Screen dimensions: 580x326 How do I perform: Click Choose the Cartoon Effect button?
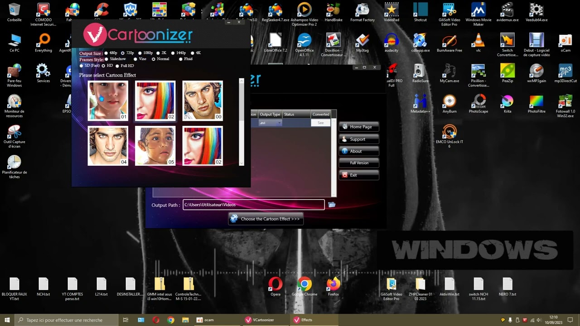266,219
